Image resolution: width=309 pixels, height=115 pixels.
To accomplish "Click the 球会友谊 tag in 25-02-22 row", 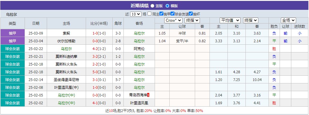I will (x=12, y=49).
